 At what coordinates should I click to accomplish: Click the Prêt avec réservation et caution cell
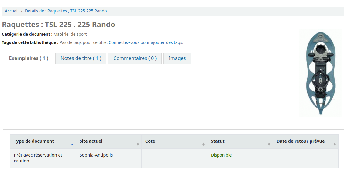click(x=38, y=158)
